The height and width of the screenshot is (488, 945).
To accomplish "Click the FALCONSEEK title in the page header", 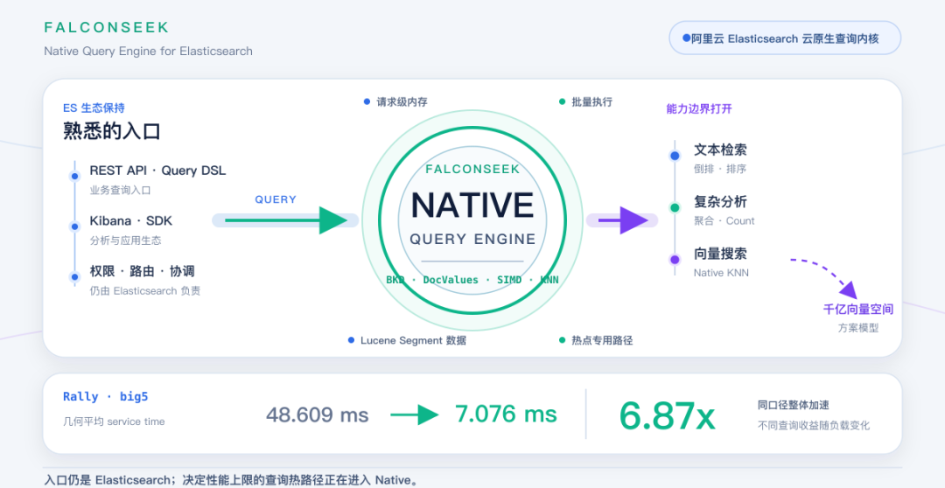I will coord(107,27).
